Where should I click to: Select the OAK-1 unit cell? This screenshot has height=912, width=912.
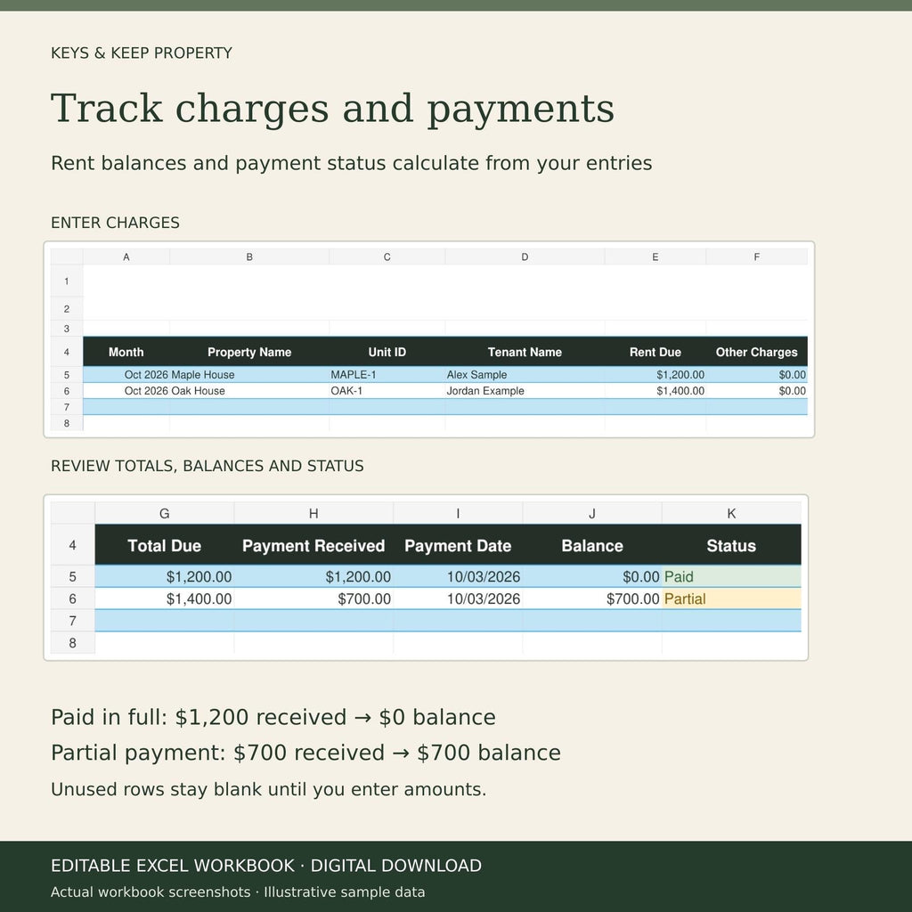tap(387, 391)
